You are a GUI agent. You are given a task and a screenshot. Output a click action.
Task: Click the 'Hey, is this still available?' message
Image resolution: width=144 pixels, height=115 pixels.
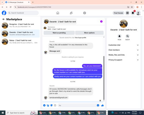(71, 46)
